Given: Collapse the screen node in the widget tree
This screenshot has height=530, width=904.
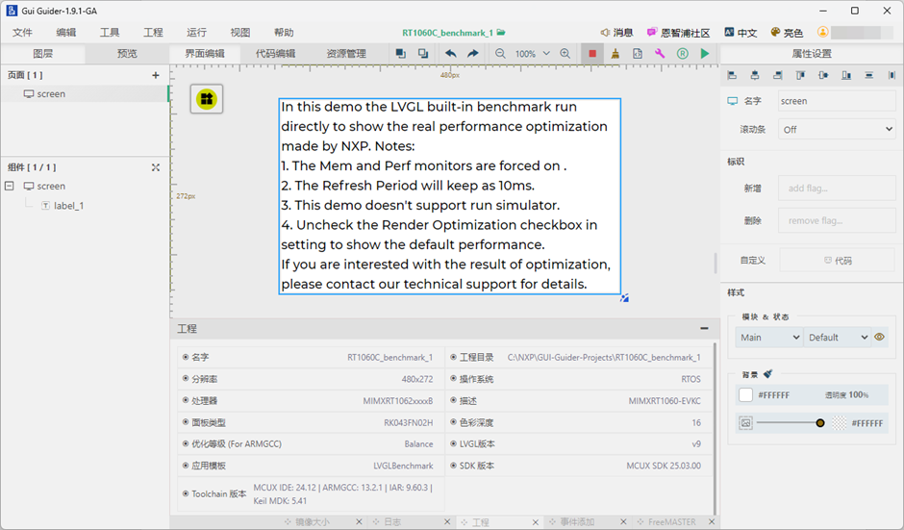Looking at the screenshot, I should (10, 186).
